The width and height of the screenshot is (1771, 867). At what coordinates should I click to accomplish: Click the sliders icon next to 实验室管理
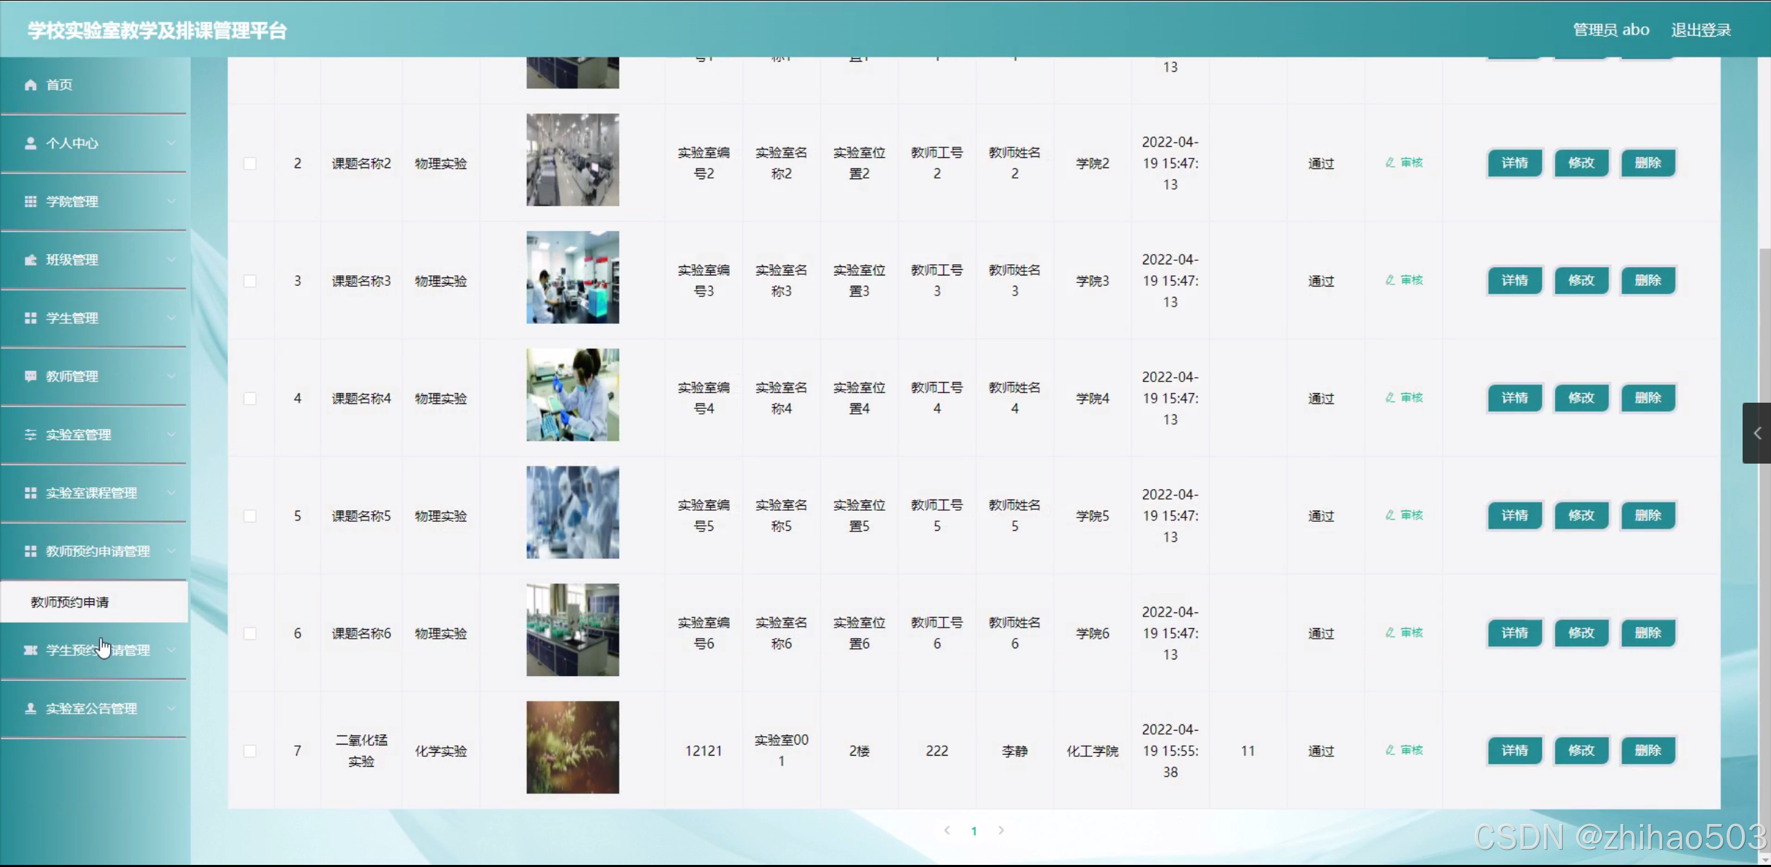(x=30, y=435)
